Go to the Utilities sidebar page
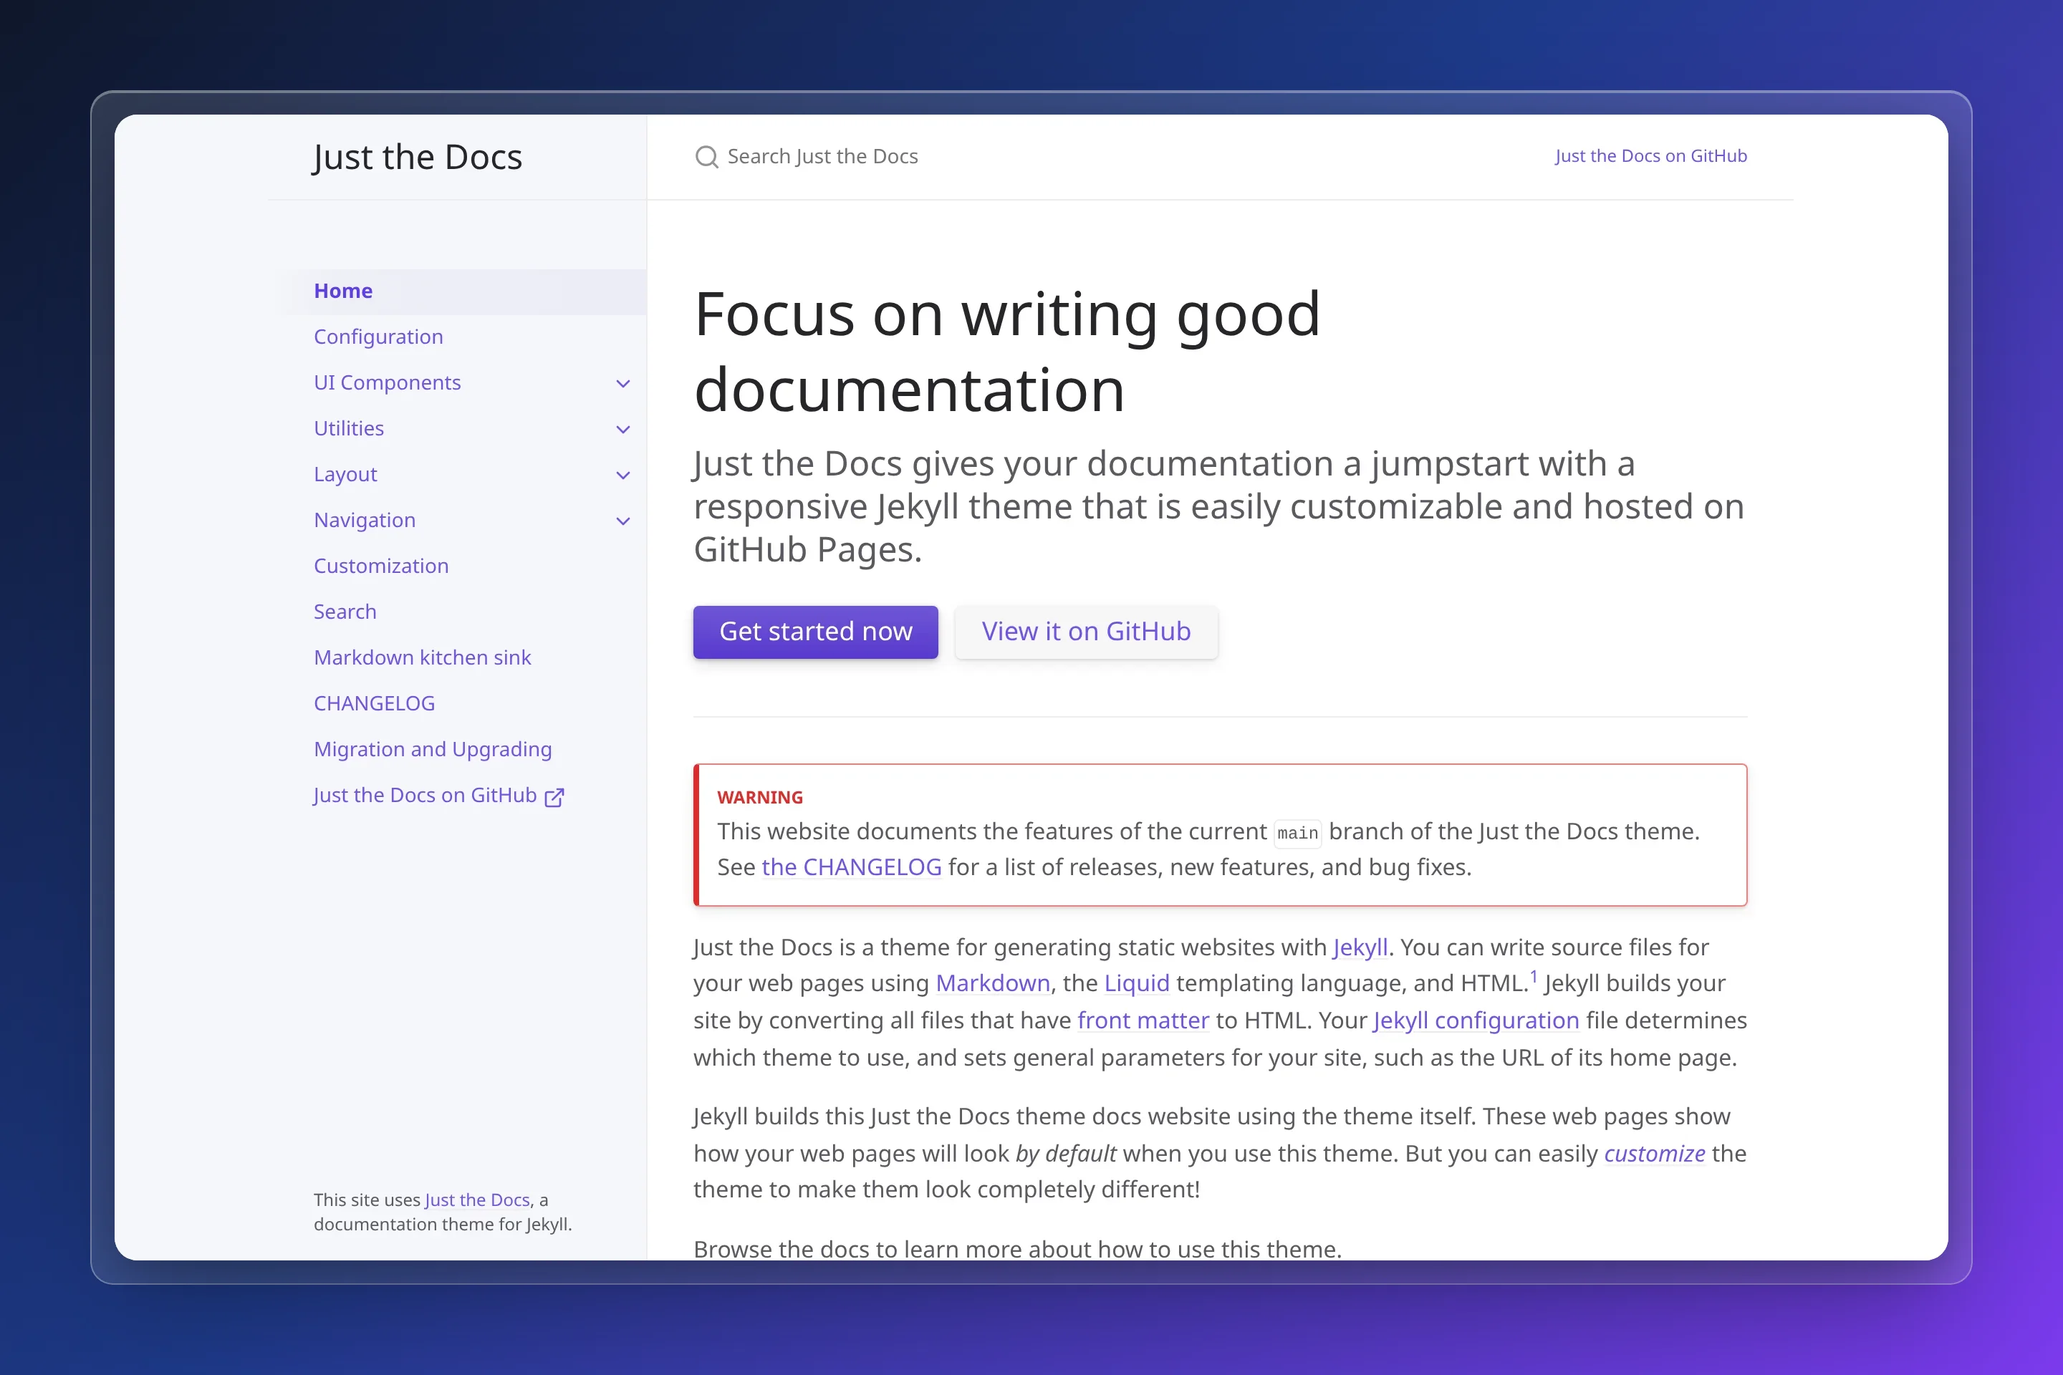 349,428
